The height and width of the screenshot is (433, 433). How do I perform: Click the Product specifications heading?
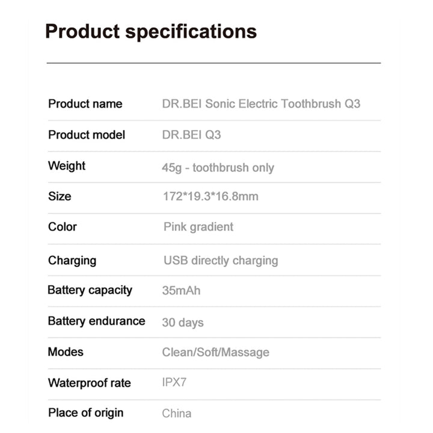point(151,31)
